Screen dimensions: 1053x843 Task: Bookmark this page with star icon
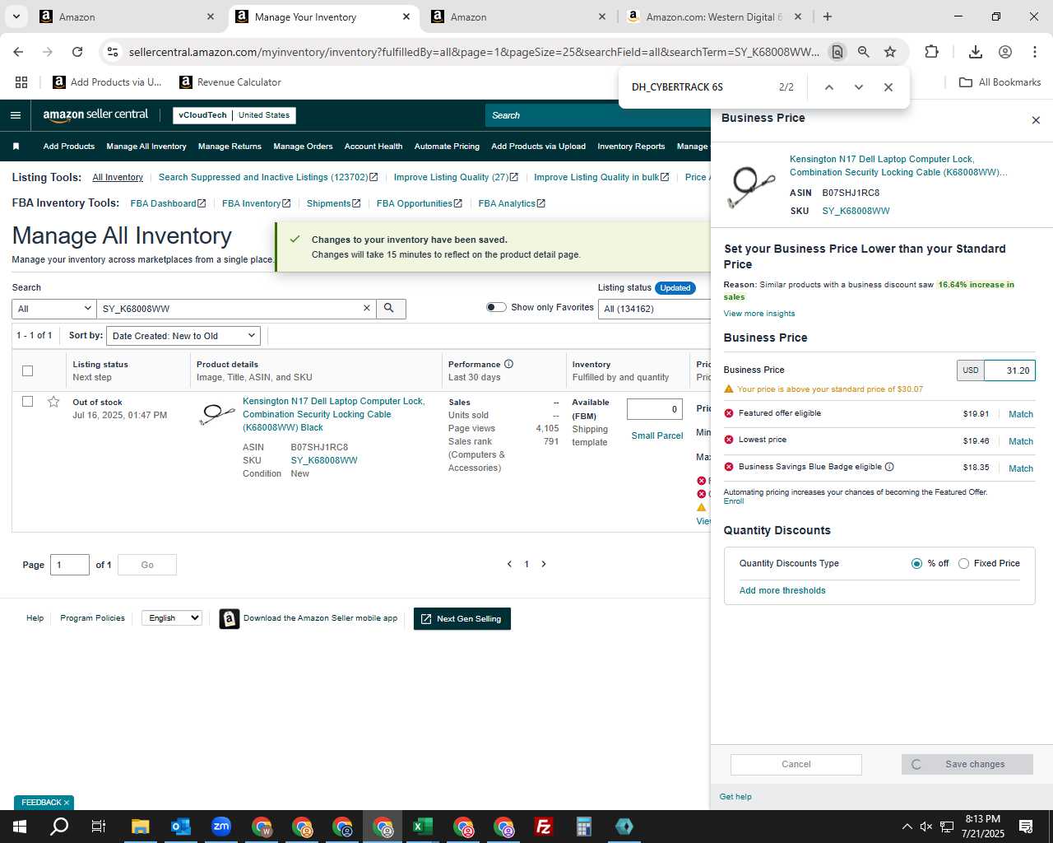(890, 52)
